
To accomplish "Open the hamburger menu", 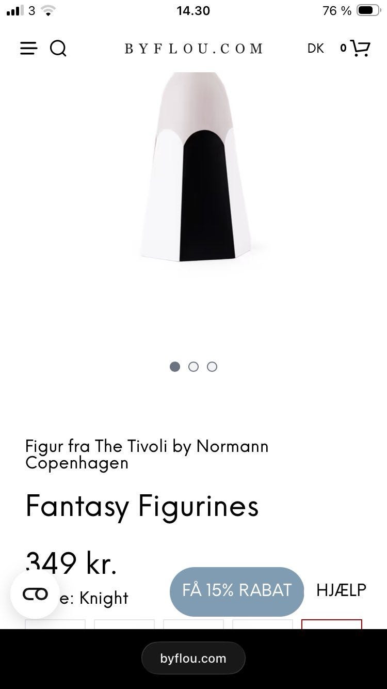I will click(29, 49).
